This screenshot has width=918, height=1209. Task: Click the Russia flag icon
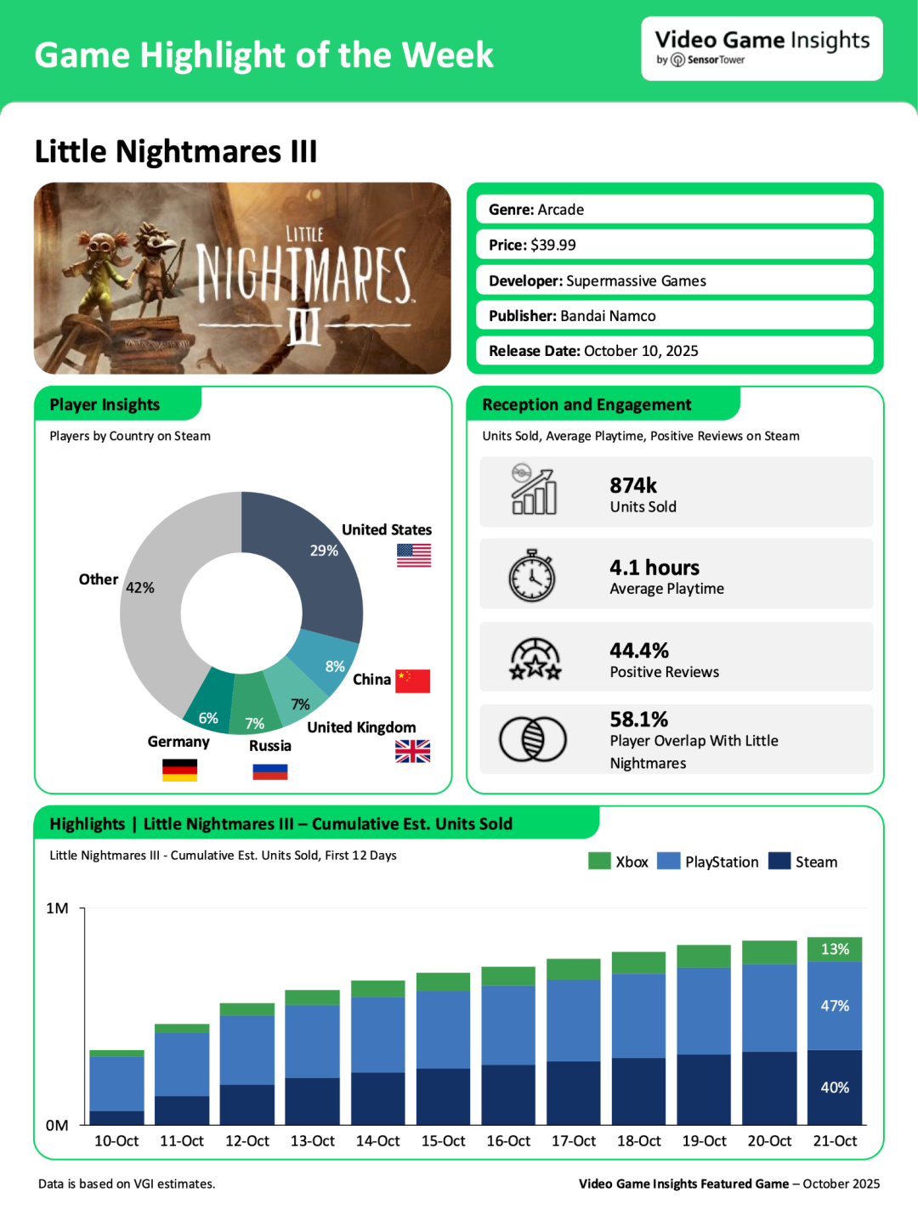pyautogui.click(x=269, y=771)
